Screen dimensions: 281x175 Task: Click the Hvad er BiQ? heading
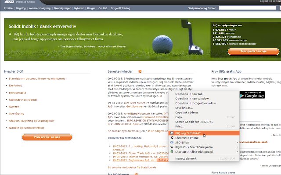14,71
